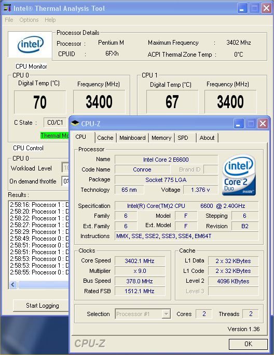Click the Multiplier value x 9.0
This screenshot has height=355, width=274.
[140, 271]
